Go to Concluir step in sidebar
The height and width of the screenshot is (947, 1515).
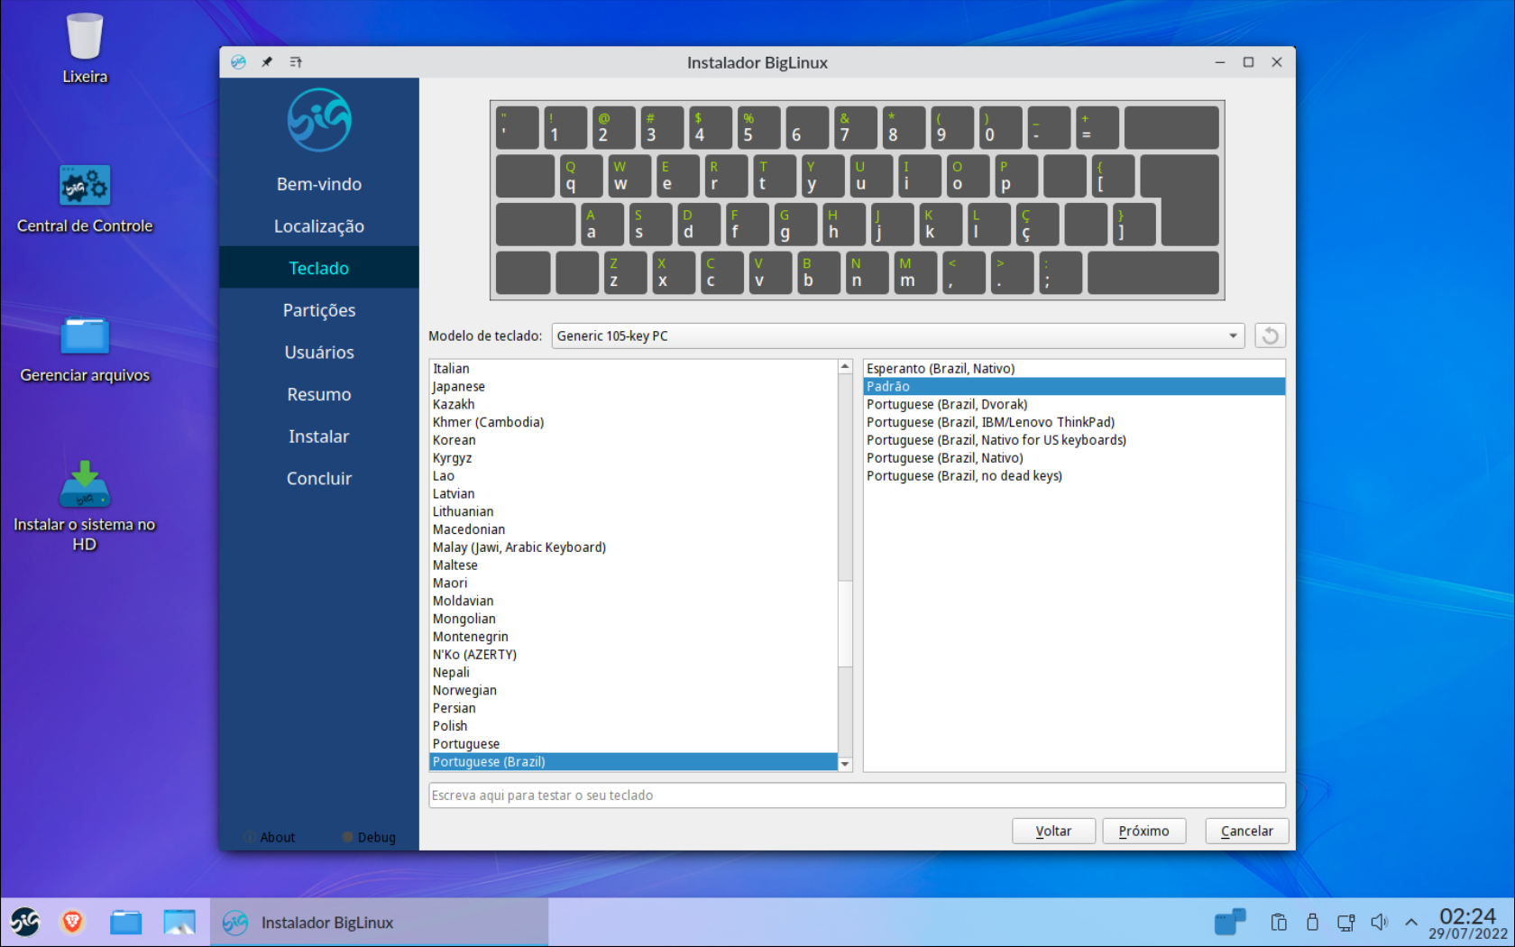click(319, 479)
